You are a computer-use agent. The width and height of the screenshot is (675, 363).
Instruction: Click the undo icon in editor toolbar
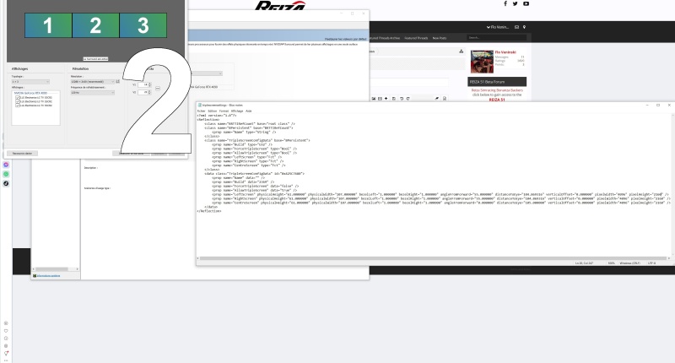401,100
